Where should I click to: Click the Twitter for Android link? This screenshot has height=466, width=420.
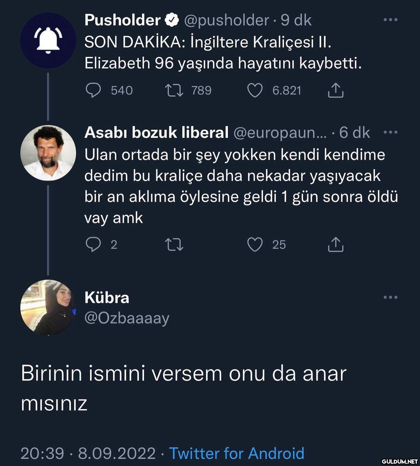point(236,453)
